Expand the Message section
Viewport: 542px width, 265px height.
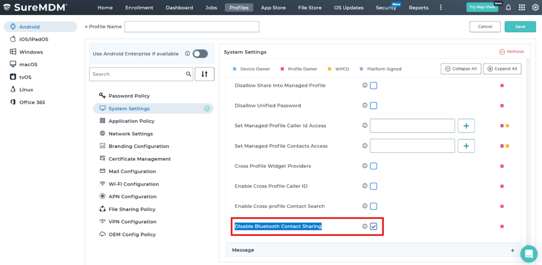click(512, 250)
